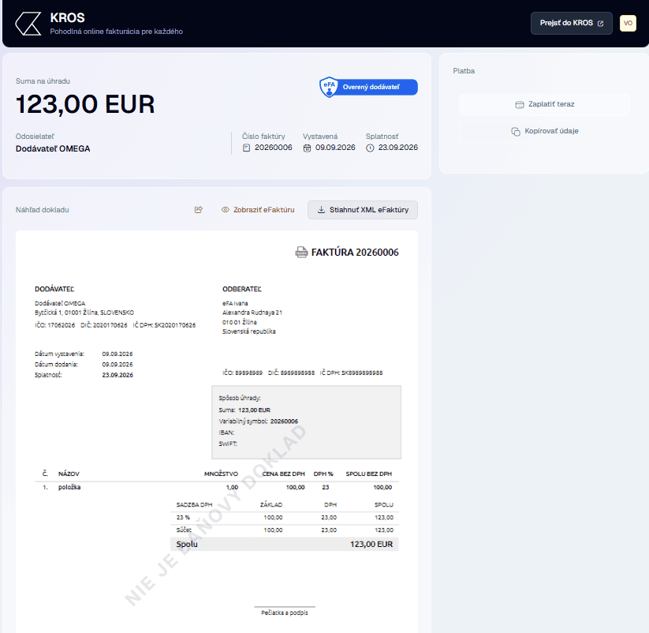Click the KROS brand name text
This screenshot has width=649, height=633.
coord(68,18)
